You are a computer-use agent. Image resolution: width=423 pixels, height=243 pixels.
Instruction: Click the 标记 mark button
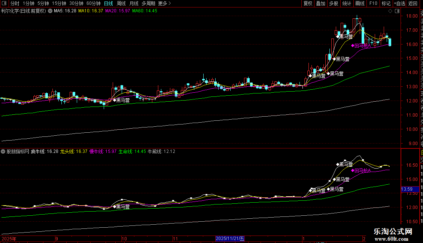[386, 3]
